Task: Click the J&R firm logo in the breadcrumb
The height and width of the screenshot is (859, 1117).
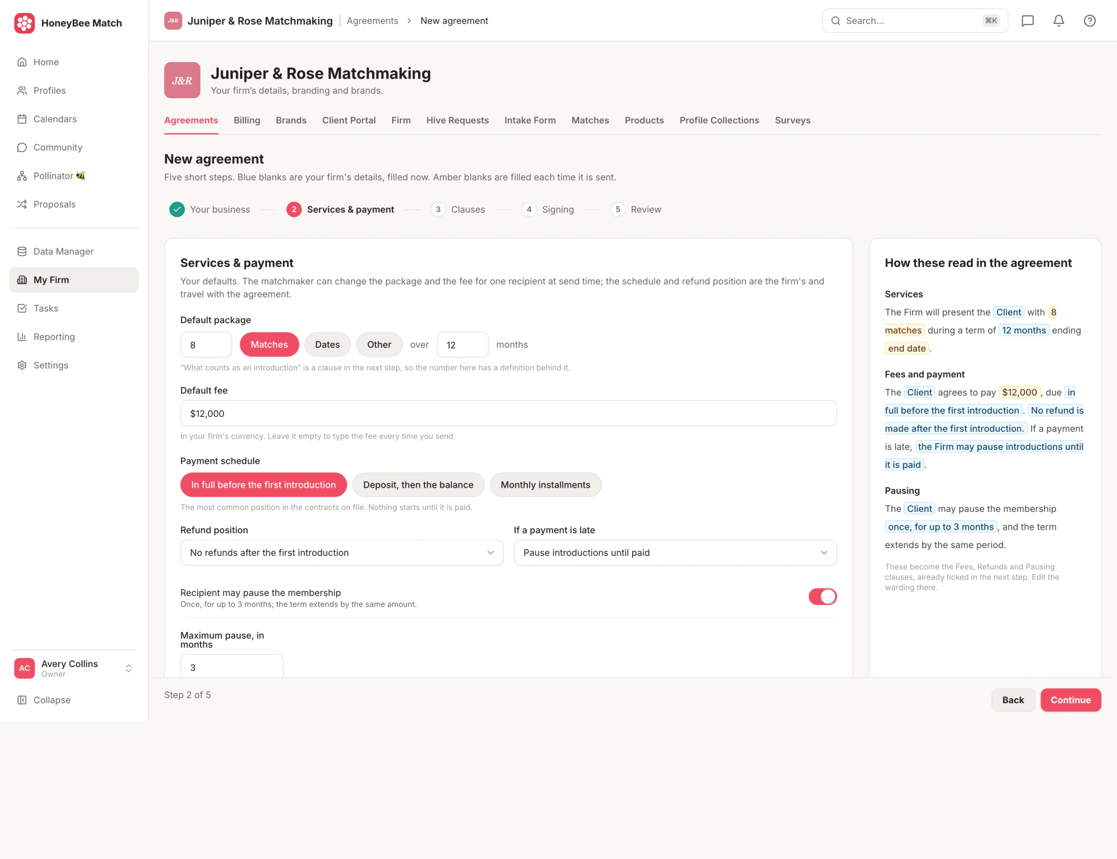Action: point(173,21)
